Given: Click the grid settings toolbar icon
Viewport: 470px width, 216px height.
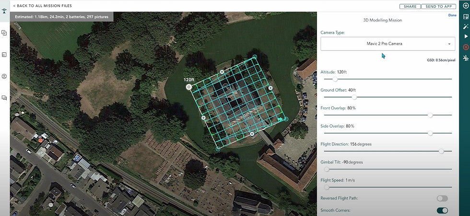Looking at the screenshot, I should pyautogui.click(x=466, y=16).
